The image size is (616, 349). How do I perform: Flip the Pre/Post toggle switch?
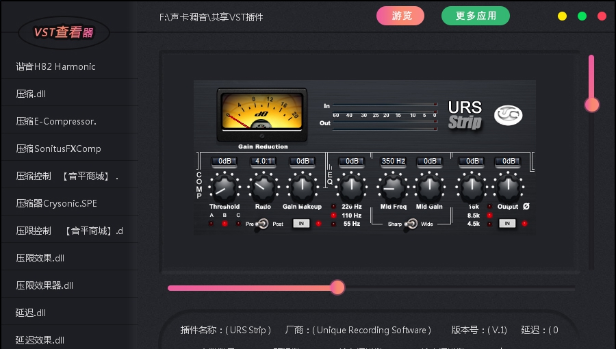(x=262, y=224)
